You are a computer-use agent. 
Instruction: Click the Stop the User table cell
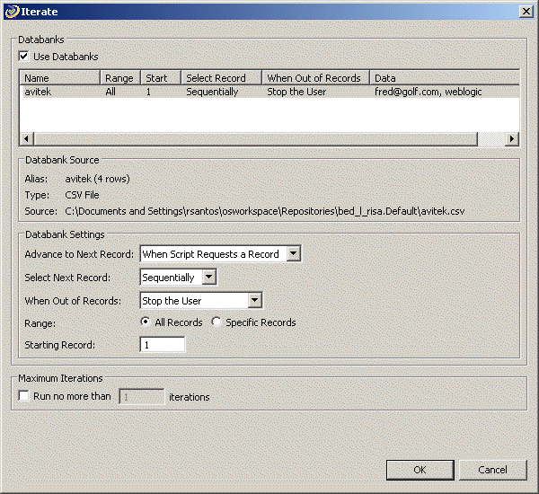(x=296, y=92)
